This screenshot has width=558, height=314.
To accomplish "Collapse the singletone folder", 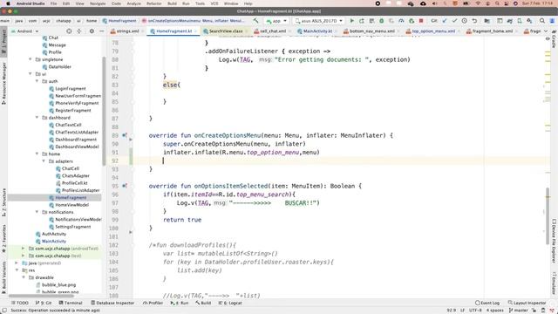I will pyautogui.click(x=31, y=59).
